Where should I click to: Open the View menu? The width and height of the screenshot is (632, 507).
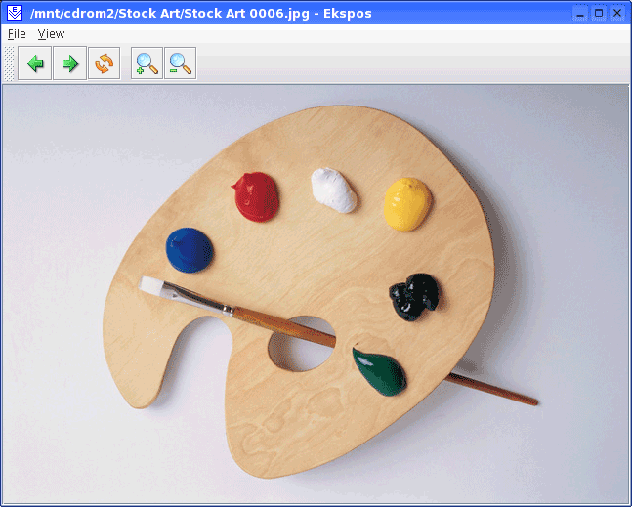[x=51, y=34]
